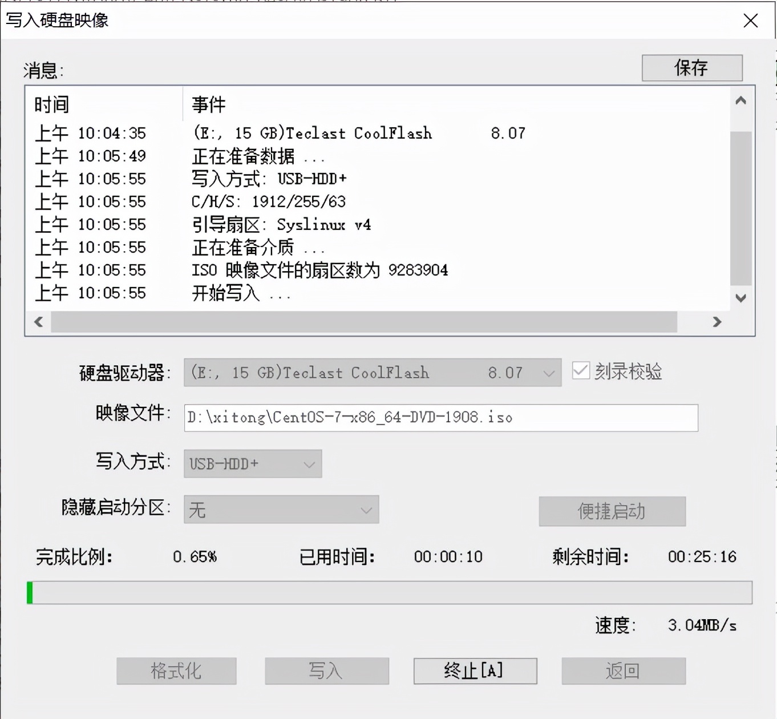Select the CentOS ISO path input field
Screen dimensions: 777x719
(x=440, y=418)
